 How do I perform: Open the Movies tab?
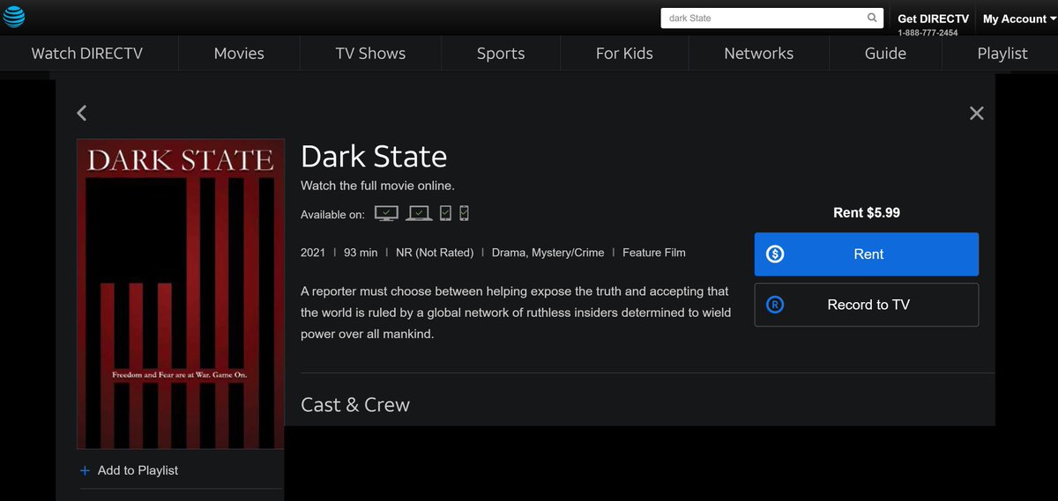click(239, 53)
